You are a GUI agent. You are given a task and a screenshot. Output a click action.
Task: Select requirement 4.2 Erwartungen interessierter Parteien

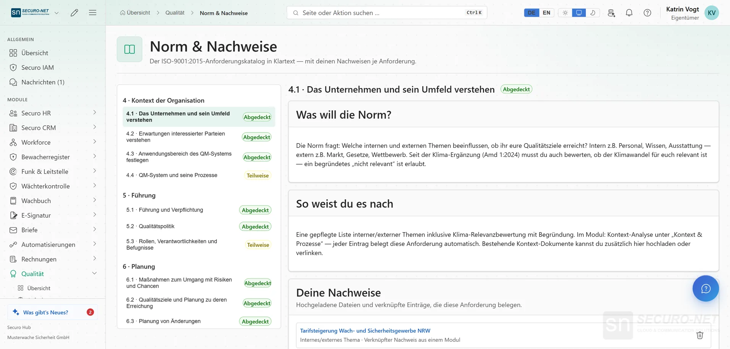coord(199,137)
